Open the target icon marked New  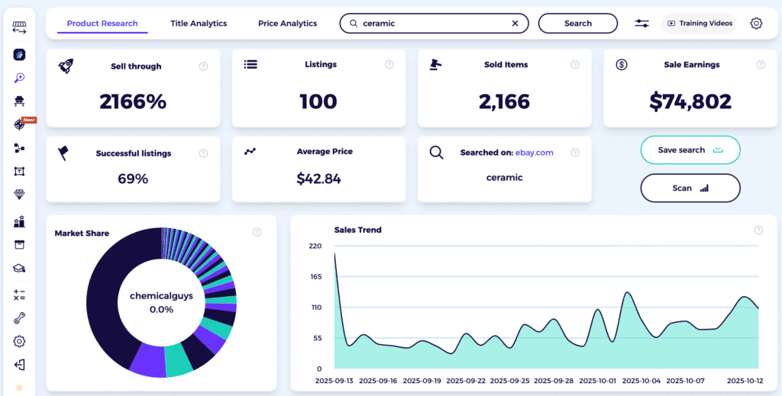(19, 125)
